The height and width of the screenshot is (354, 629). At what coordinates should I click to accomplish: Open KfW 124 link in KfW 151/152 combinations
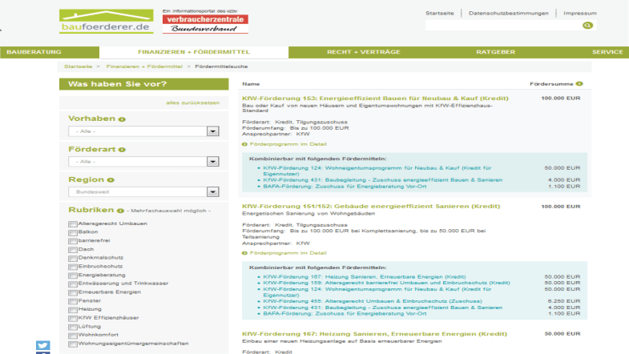[x=377, y=292]
